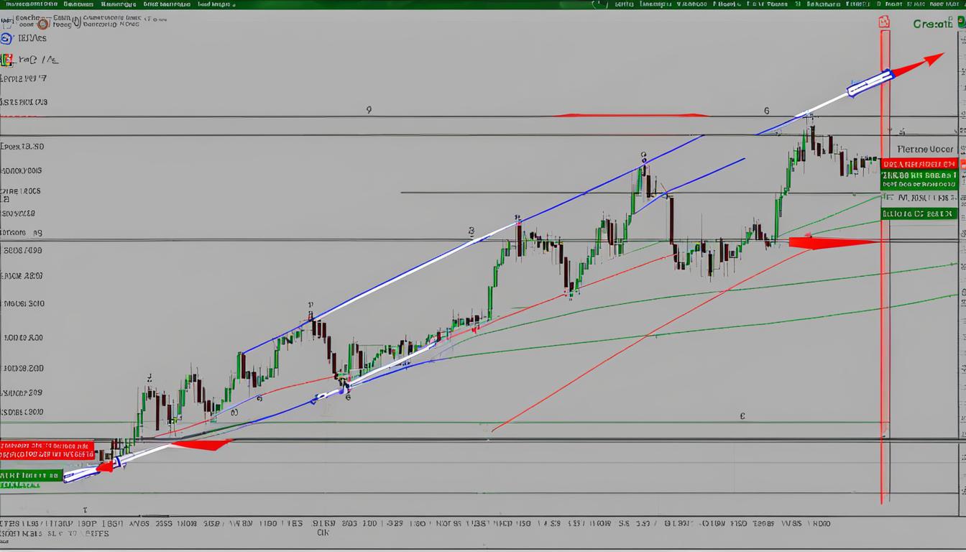Select the red vertical line marker on the chart
The image size is (966, 552).
coord(885,266)
